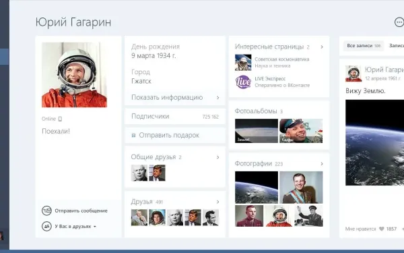Image resolution: width=404 pixels, height=253 pixels.
Task: Click the mobile phone icon next to Online
Action: (60, 119)
